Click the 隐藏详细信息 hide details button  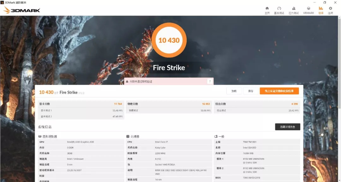pos(288,127)
